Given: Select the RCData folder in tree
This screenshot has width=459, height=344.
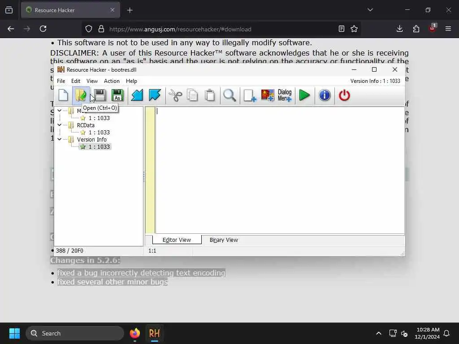Looking at the screenshot, I should click(x=86, y=125).
